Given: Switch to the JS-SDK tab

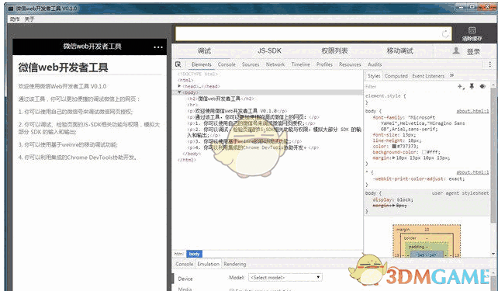Looking at the screenshot, I should coord(269,51).
